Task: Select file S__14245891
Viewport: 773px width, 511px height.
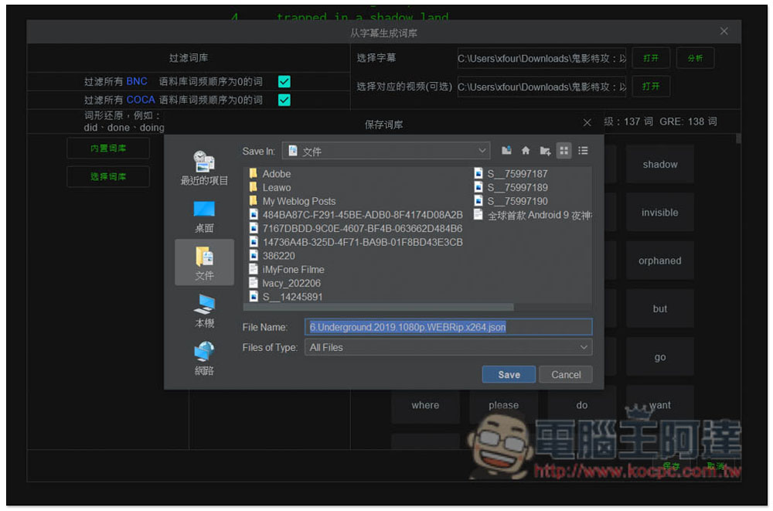Action: point(285,297)
